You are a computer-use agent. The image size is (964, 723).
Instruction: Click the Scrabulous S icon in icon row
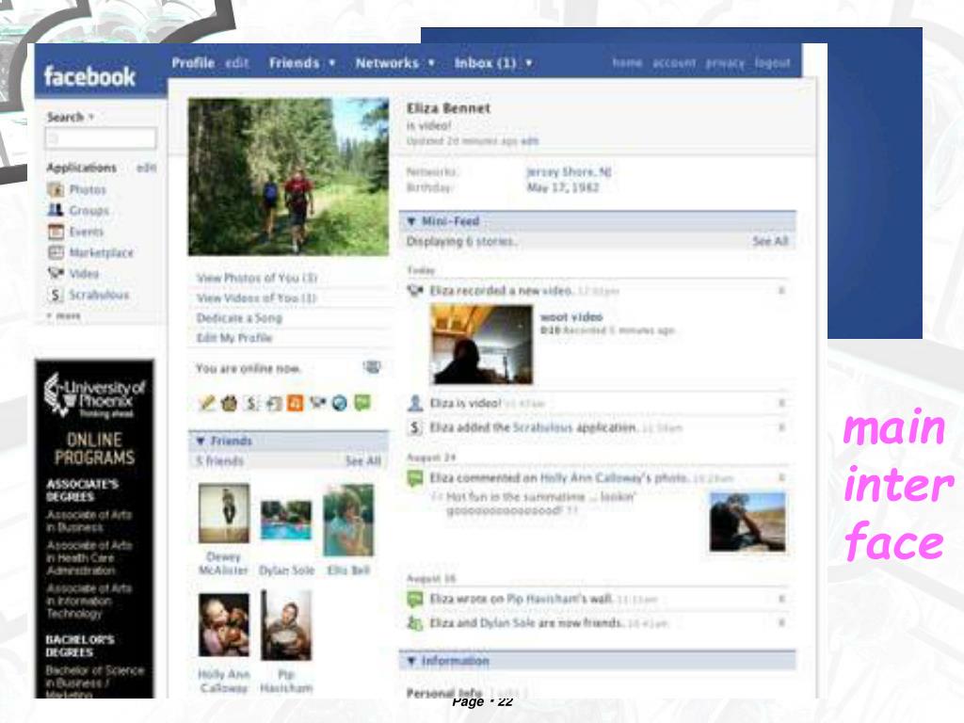tap(250, 403)
